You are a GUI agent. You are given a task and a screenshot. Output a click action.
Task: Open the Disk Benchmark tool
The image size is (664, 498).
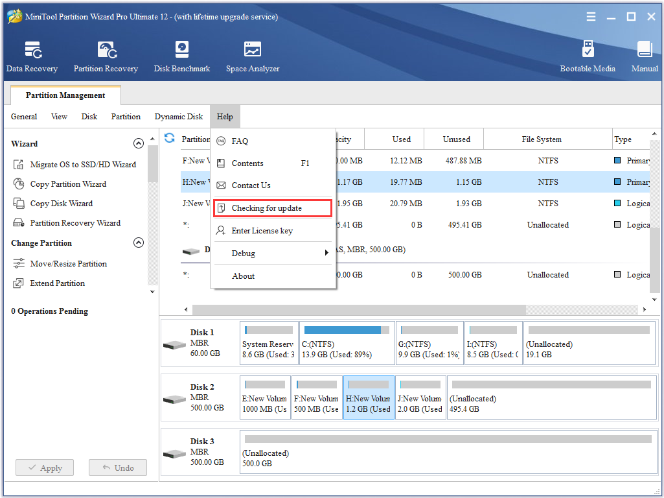[x=182, y=56]
